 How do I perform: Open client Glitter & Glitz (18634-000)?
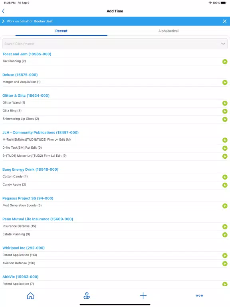pyautogui.click(x=26, y=96)
